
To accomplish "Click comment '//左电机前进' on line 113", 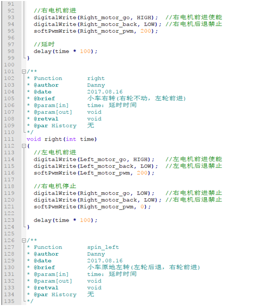I will [55, 153].
